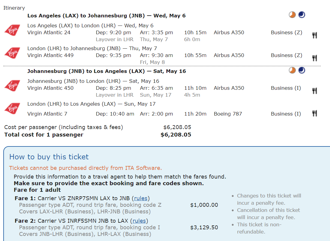Click meal icon for Virgin Atlantic 450
Screen dimensions: 330x241
click(314, 91)
